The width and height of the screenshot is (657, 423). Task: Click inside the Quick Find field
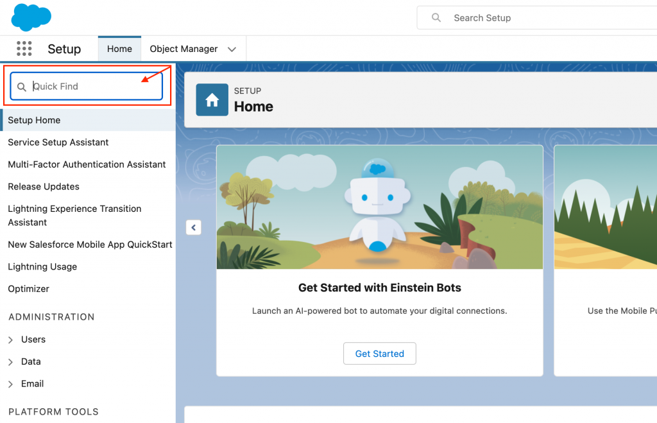pos(93,87)
